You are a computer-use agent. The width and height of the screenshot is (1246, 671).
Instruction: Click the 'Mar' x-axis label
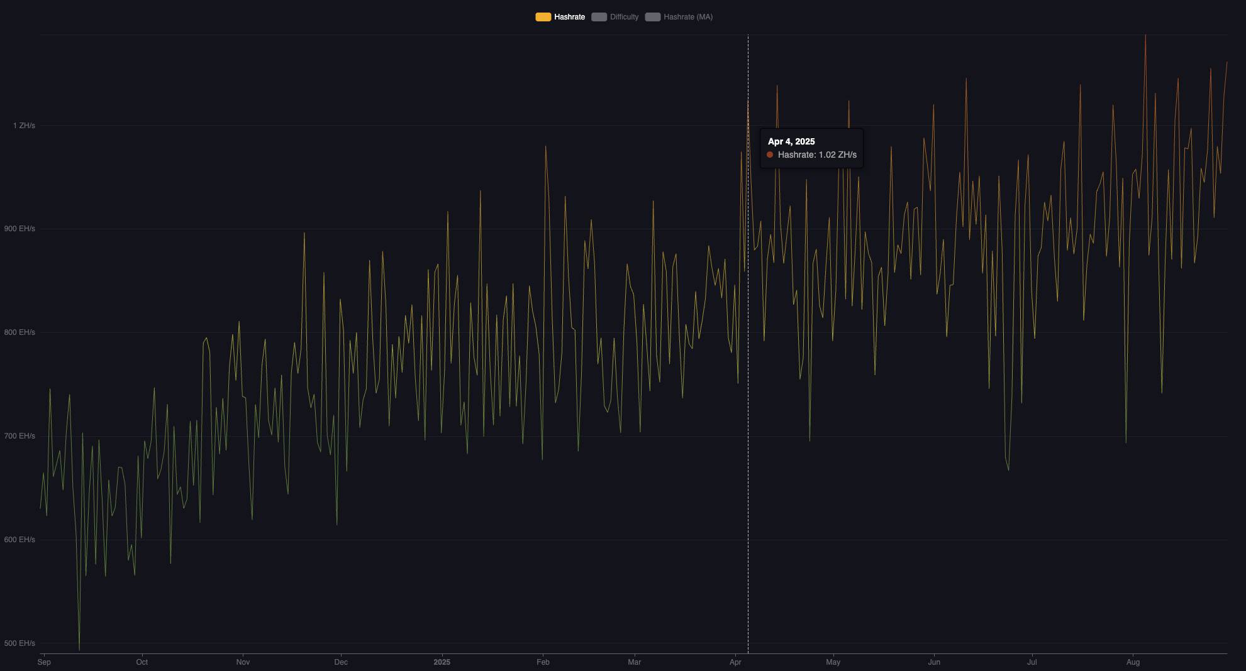[635, 662]
